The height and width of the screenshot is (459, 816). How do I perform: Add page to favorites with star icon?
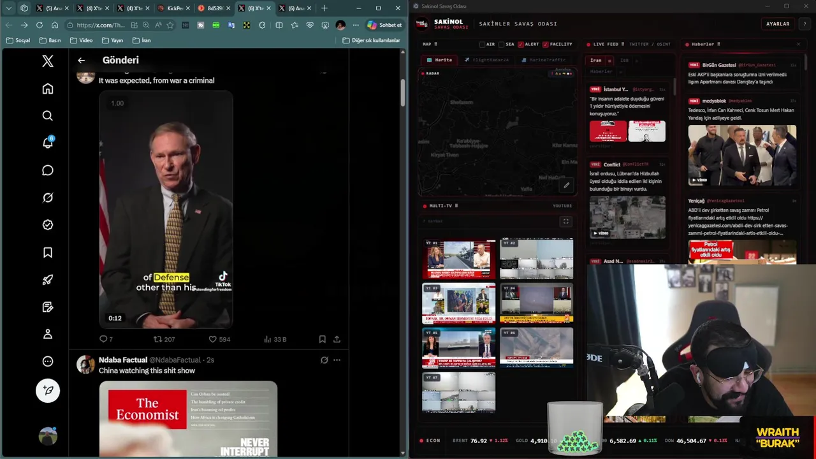click(x=170, y=25)
